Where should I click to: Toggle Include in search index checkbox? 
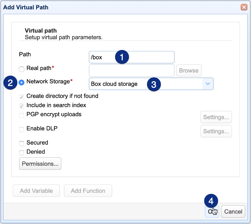(21, 105)
